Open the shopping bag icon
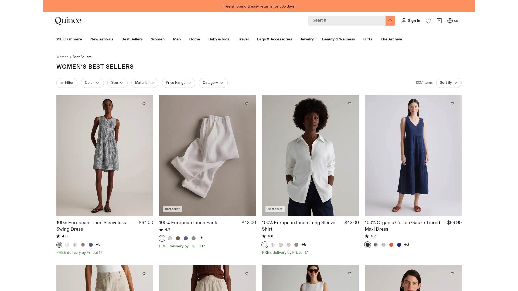Image resolution: width=518 pixels, height=291 pixels. click(x=439, y=21)
